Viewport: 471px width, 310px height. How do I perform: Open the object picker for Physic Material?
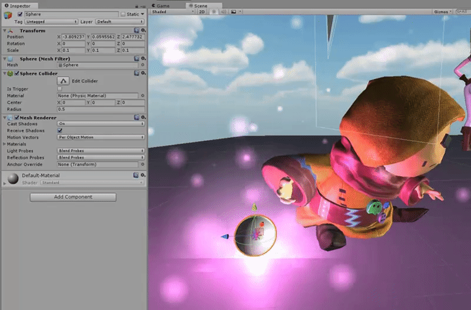pyautogui.click(x=142, y=95)
